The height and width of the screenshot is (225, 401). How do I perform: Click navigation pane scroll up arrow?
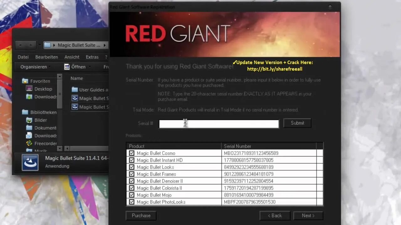click(60, 77)
